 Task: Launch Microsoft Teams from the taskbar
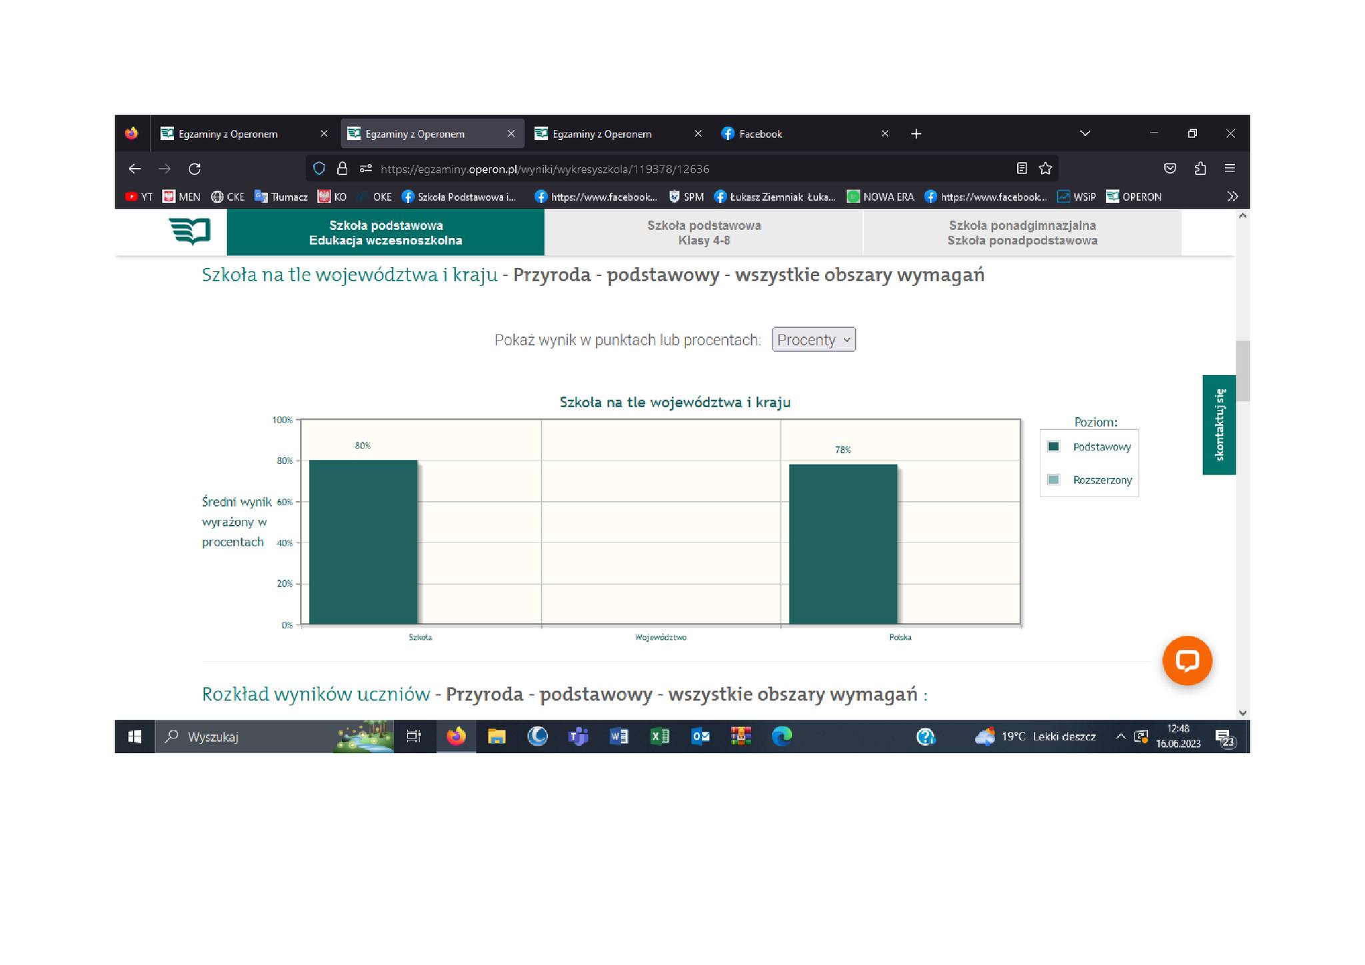pos(578,736)
